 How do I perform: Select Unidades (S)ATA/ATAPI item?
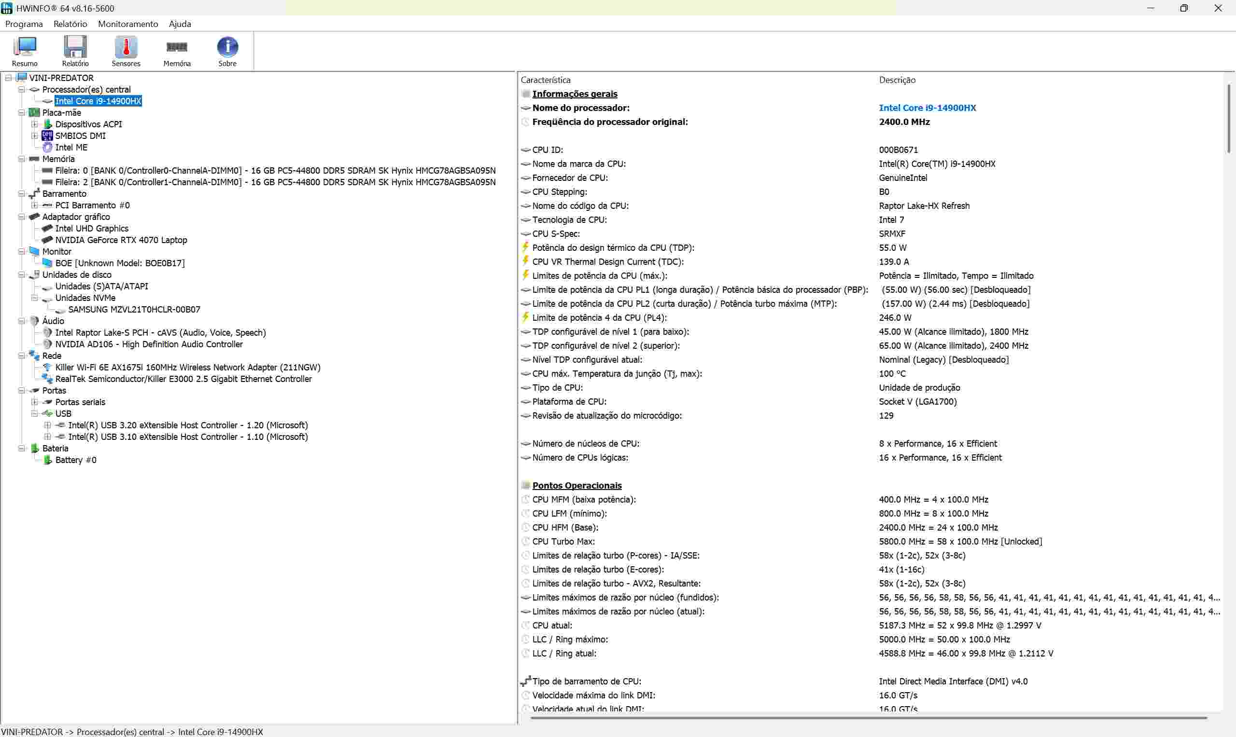pos(102,286)
